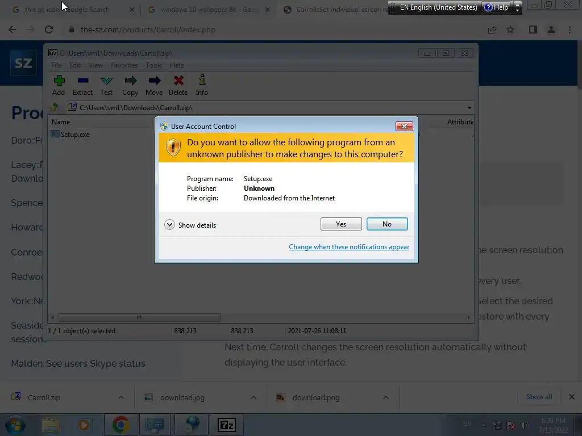This screenshot has width=582, height=436.
Task: Expand the download.png download options chevron
Action: (386, 397)
